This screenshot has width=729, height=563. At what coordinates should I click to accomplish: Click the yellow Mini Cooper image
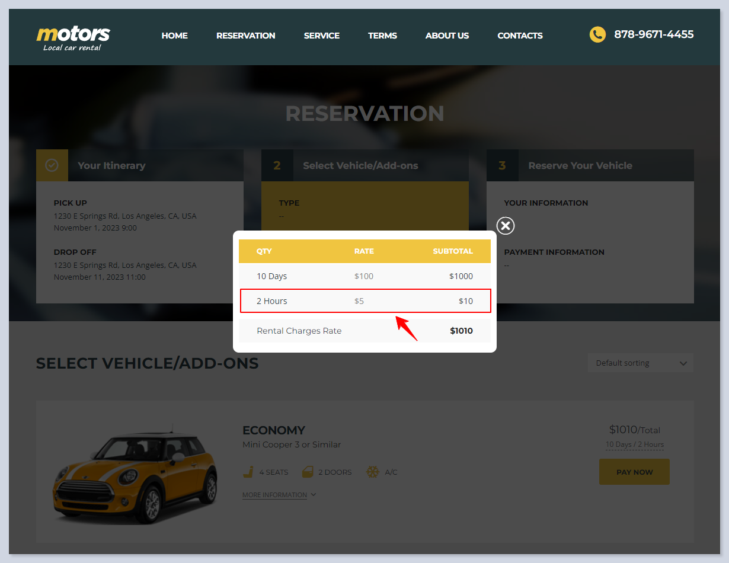135,474
